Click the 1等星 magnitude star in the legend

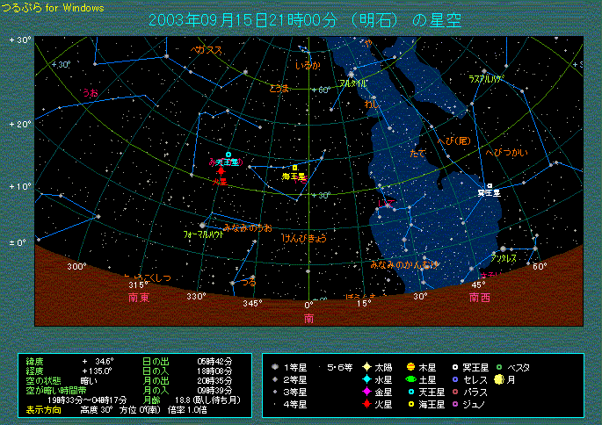277,367
